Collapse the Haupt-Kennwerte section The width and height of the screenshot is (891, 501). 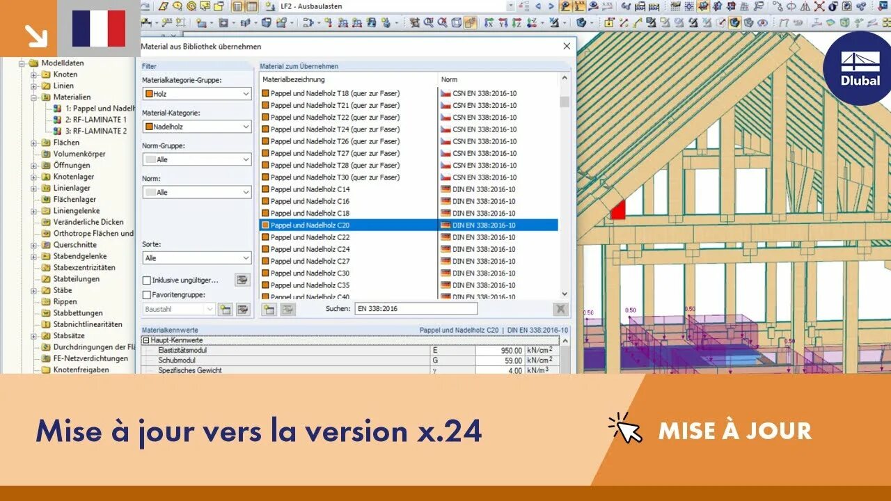(145, 341)
